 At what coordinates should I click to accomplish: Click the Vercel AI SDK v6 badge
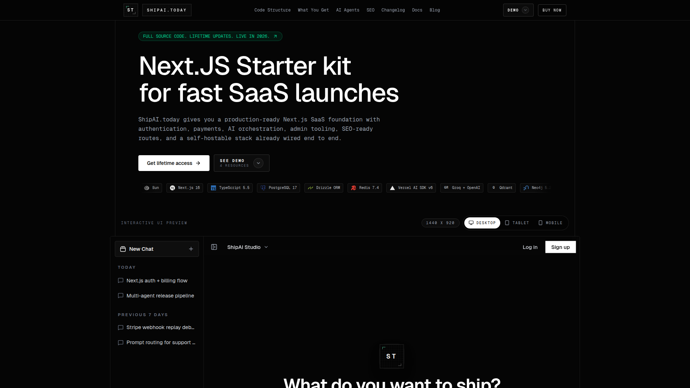tap(411, 188)
